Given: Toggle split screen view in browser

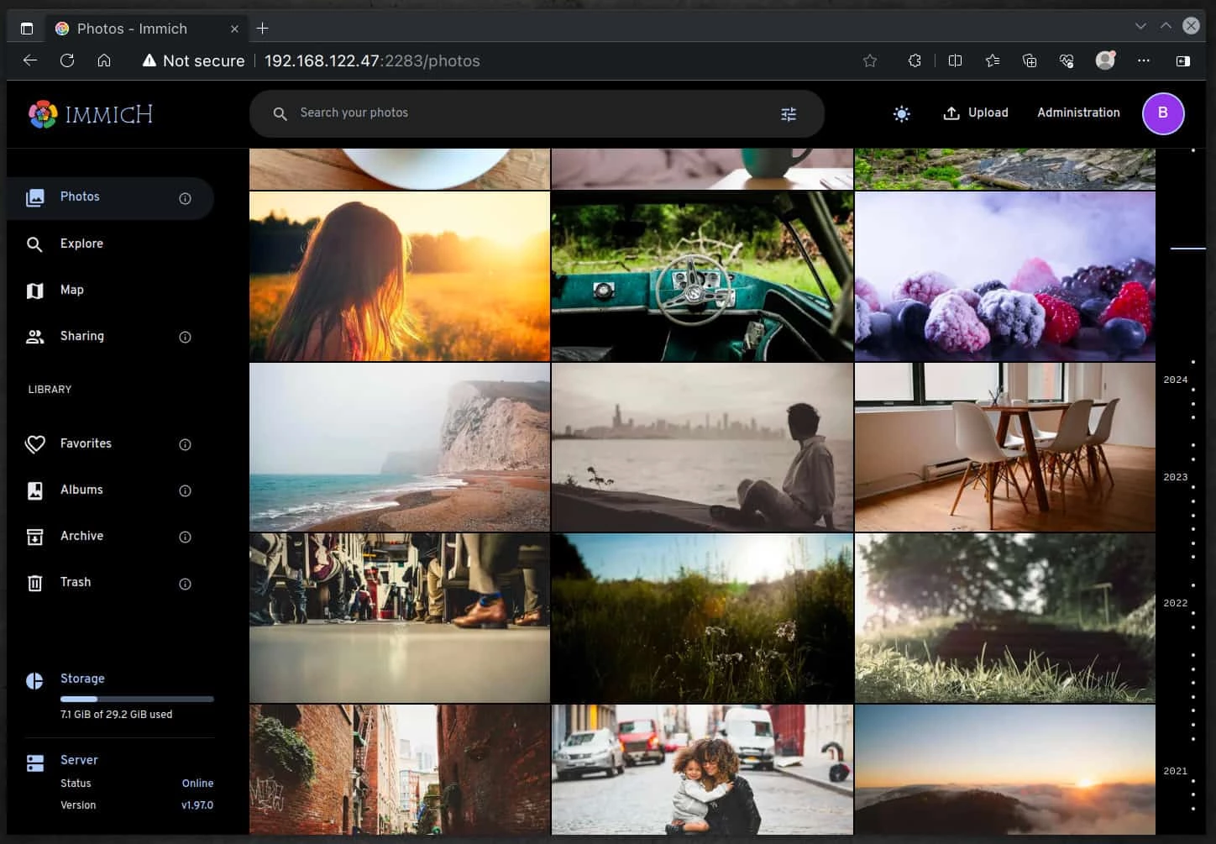Looking at the screenshot, I should pyautogui.click(x=955, y=60).
